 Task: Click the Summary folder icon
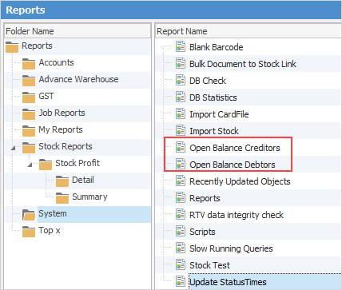tap(62, 198)
